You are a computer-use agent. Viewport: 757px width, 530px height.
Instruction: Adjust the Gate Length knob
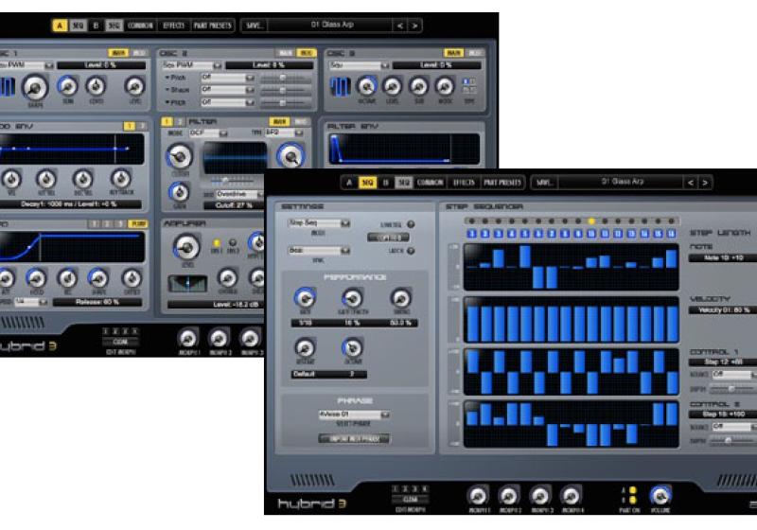click(x=352, y=298)
